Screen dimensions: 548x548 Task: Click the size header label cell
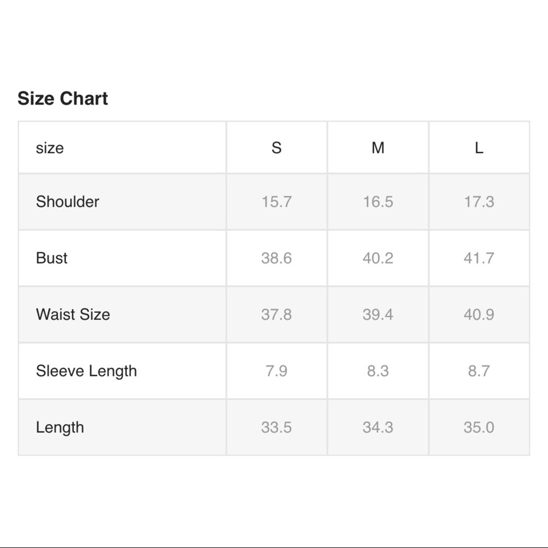click(x=50, y=148)
